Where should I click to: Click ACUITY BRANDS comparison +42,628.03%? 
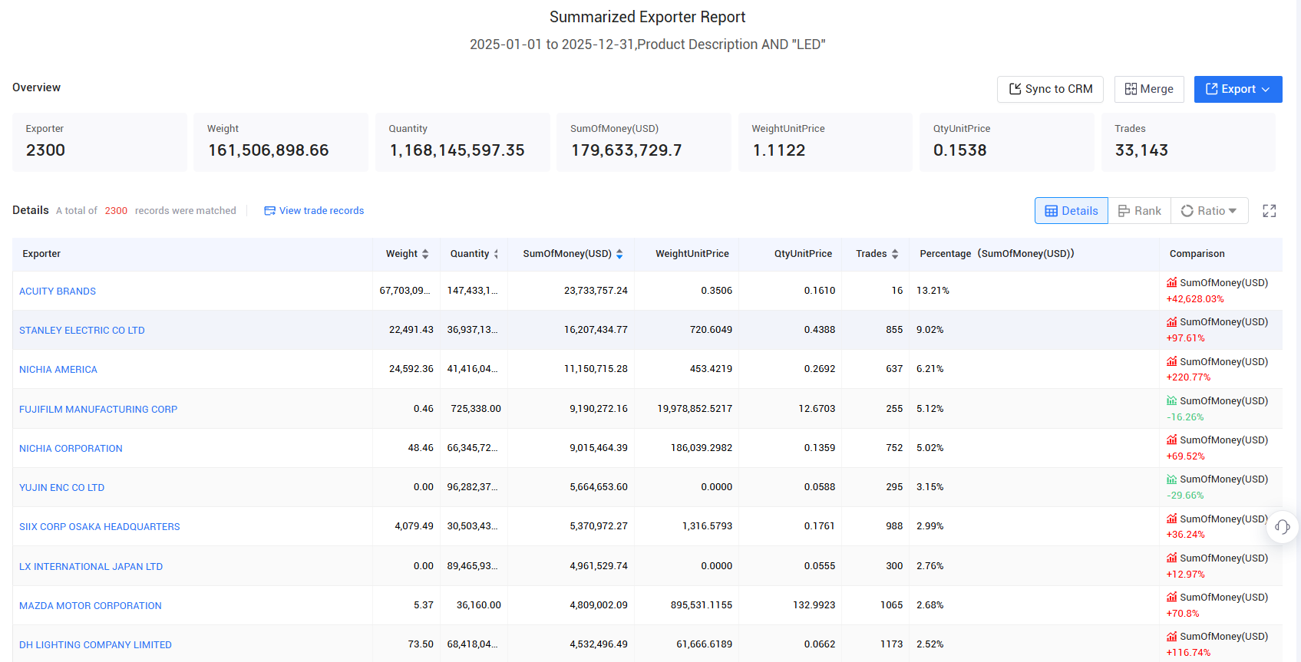[1195, 299]
